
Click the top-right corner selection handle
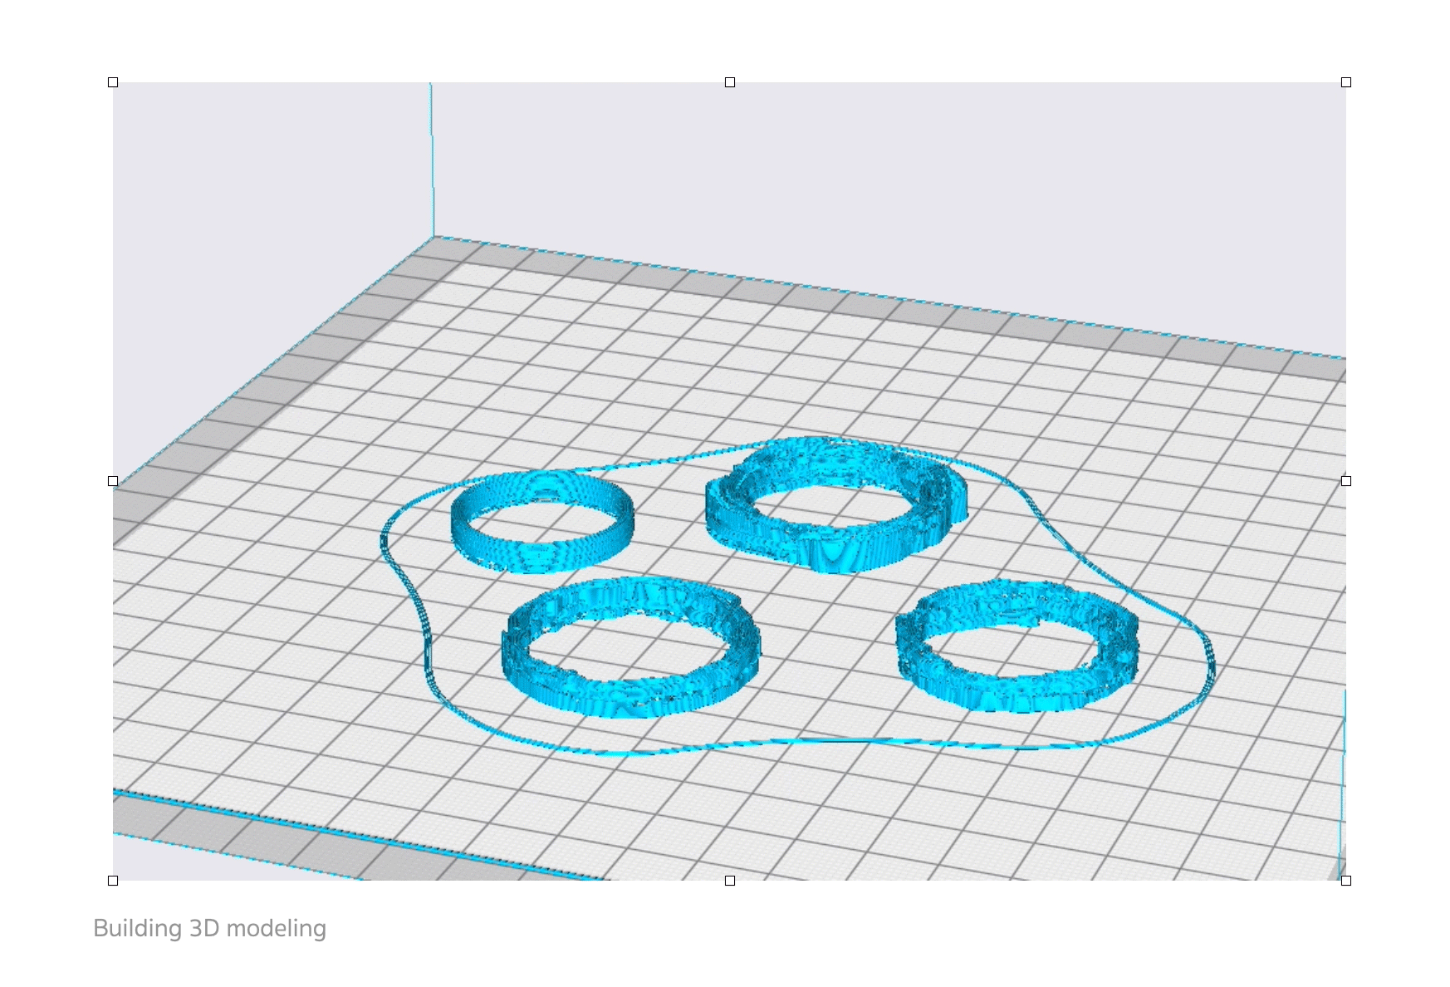point(1346,82)
